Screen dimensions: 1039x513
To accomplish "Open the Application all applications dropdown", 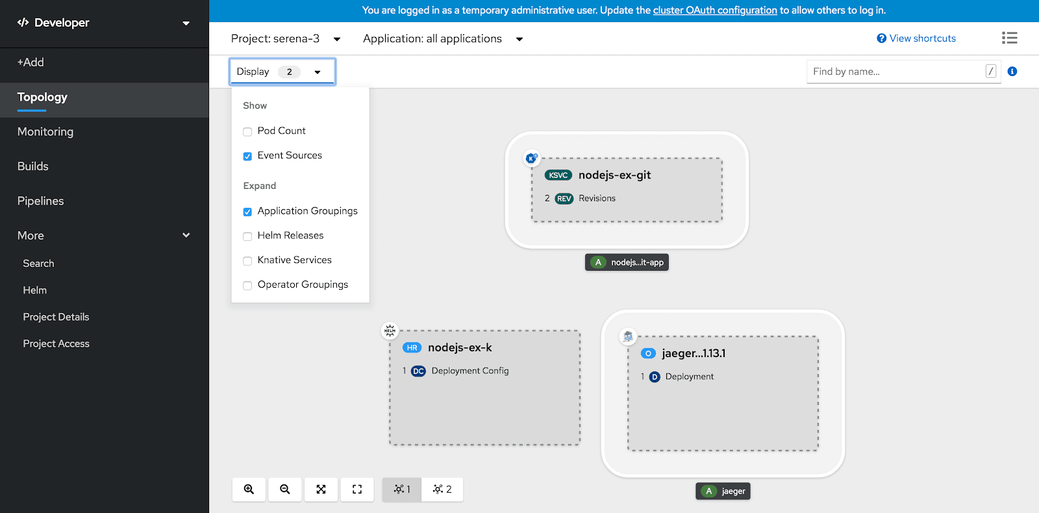I will [x=443, y=39].
